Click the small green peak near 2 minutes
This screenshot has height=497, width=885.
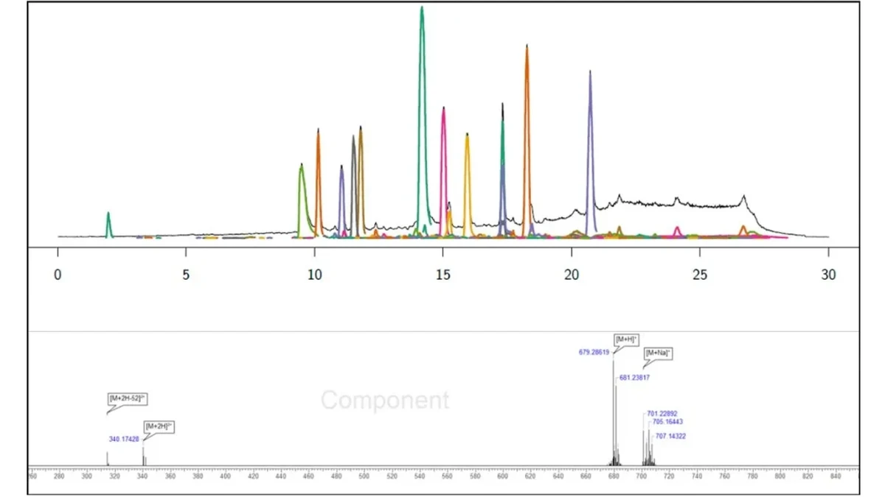tap(108, 225)
